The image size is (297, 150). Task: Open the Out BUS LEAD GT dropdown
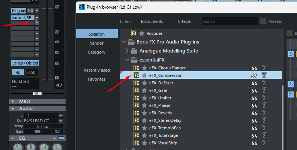pos(60,121)
